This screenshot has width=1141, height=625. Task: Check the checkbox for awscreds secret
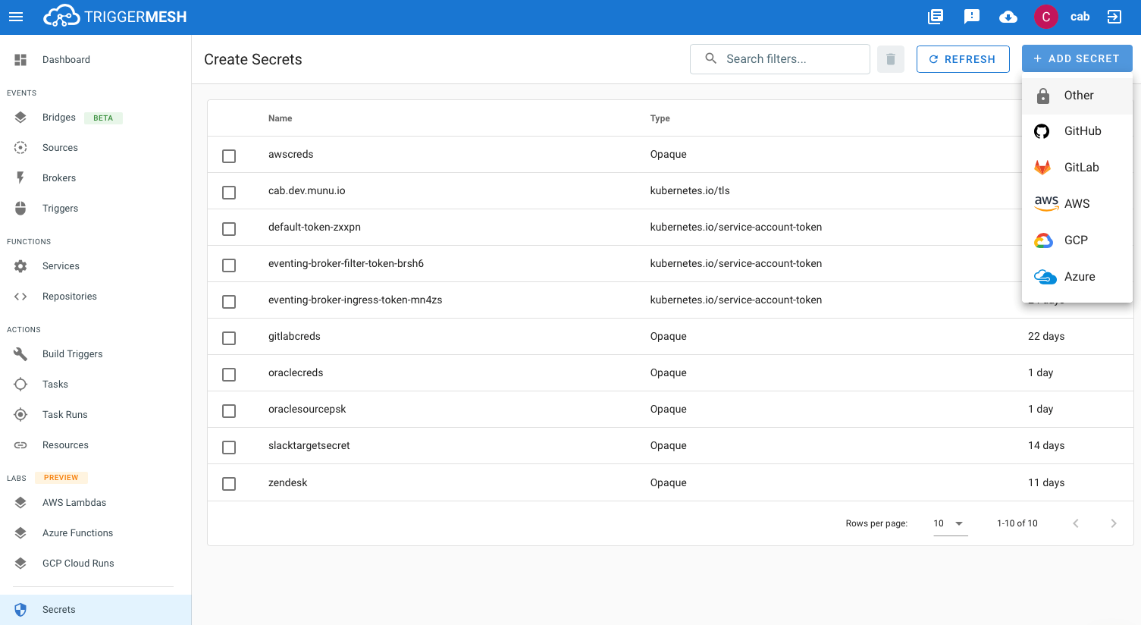[x=229, y=155]
